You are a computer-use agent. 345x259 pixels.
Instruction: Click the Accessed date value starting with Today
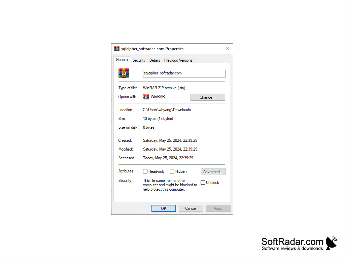pos(168,158)
